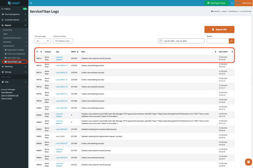Open User Audit Logs report
This screenshot has width=253, height=168.
click(13, 58)
